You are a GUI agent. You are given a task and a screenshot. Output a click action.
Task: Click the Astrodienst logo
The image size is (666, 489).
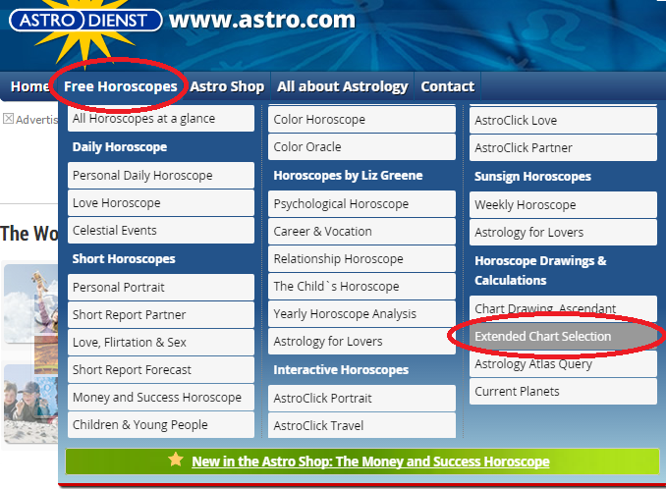click(85, 21)
